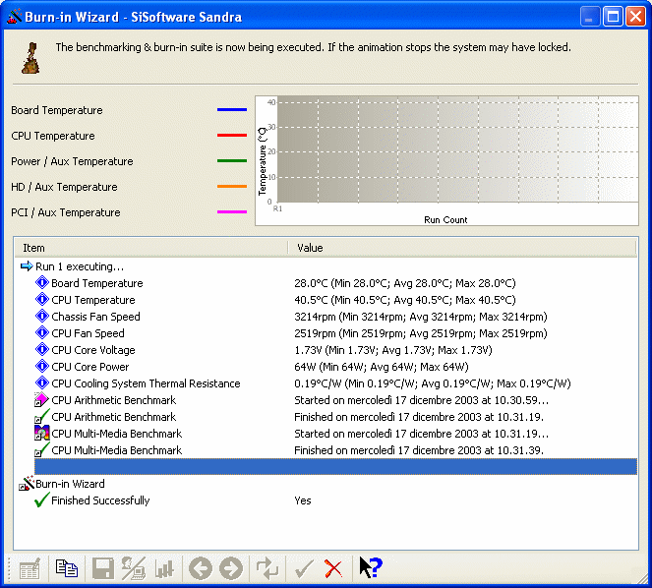Click the Refresh loop arrows icon
Image resolution: width=652 pixels, height=588 pixels.
pos(267,568)
